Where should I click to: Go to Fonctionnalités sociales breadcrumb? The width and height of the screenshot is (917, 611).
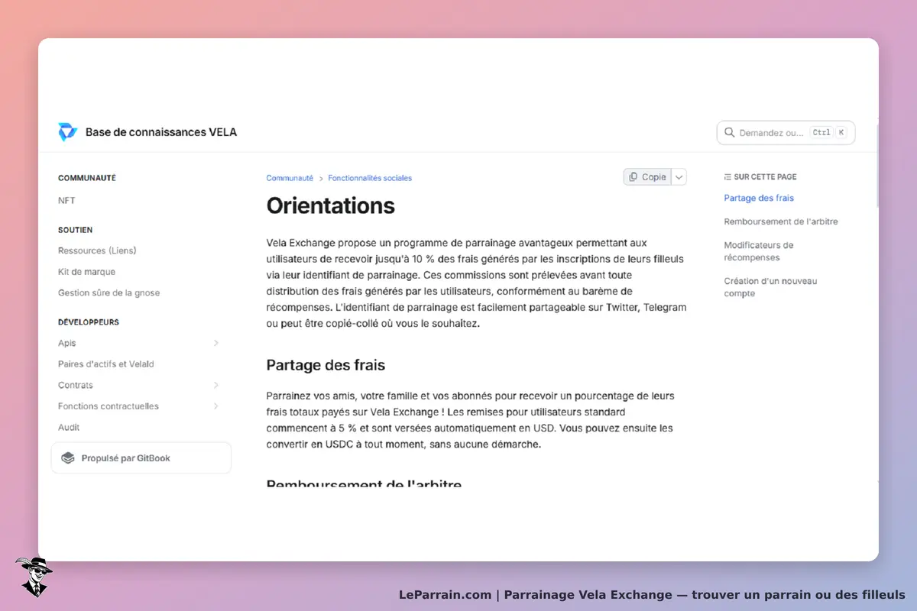[x=370, y=178]
